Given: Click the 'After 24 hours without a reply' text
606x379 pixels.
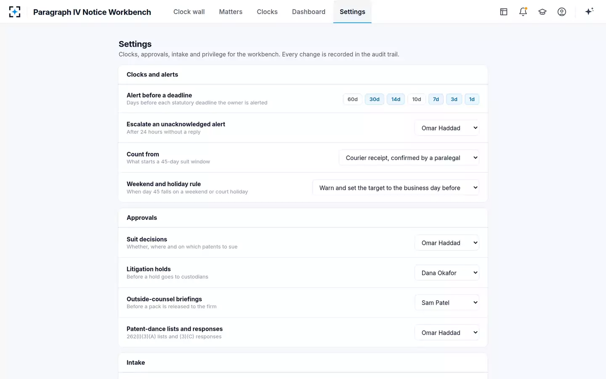Looking at the screenshot, I should [163, 132].
